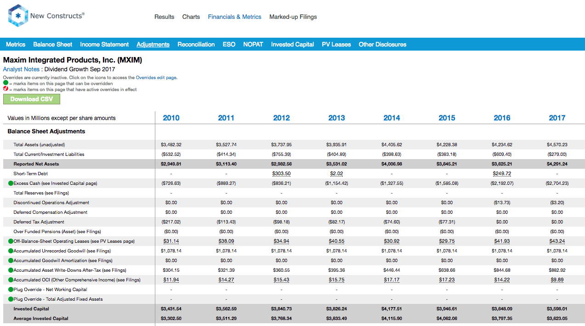Click Accumulated OCI value $15.43 for 2012
Viewport: 585px width, 326px height.
coord(281,280)
